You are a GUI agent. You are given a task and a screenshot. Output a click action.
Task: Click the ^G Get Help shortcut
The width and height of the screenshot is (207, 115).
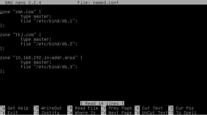click(14, 108)
